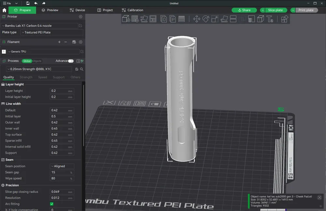The image size is (326, 211).
Task: Click the Split to objects icon
Action: pyautogui.click(x=164, y=19)
